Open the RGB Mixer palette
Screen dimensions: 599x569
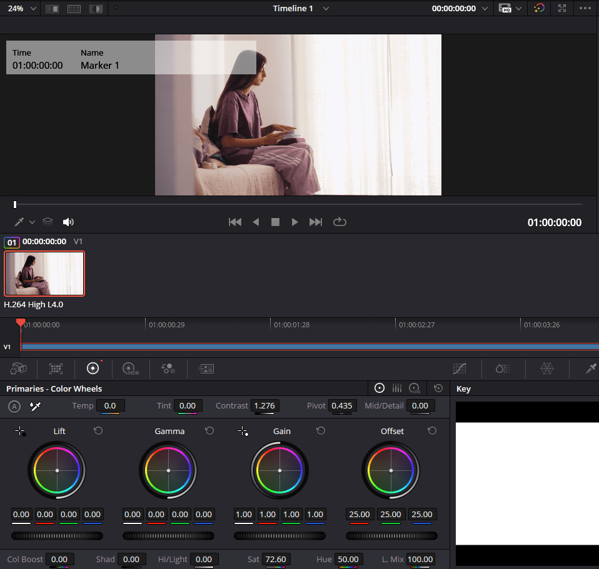pyautogui.click(x=168, y=369)
